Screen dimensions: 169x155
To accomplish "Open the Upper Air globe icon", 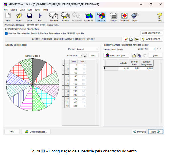I will tap(89, 17).
